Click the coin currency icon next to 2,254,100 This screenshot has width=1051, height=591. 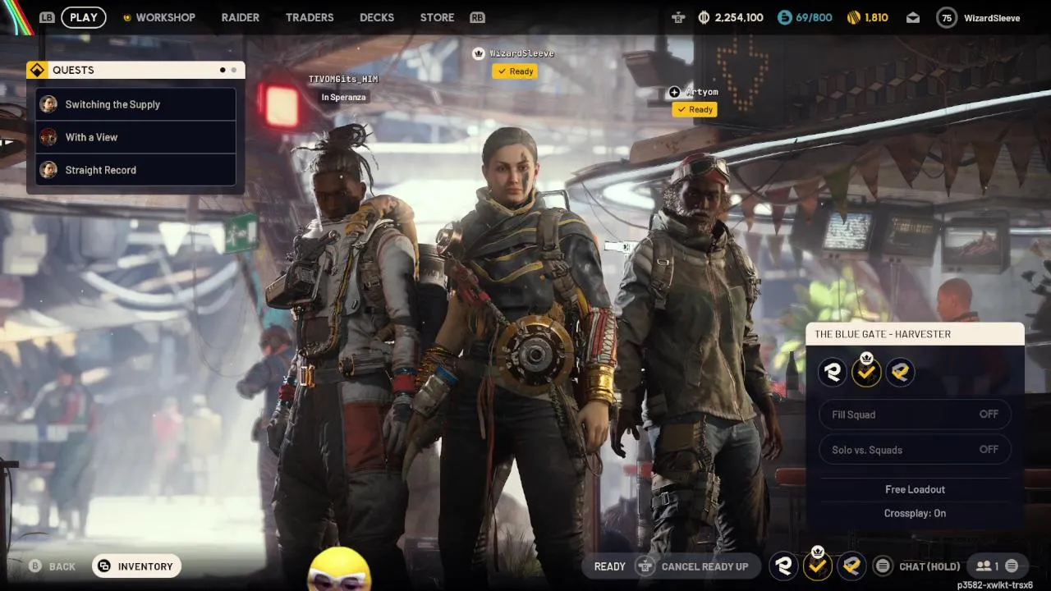point(704,17)
